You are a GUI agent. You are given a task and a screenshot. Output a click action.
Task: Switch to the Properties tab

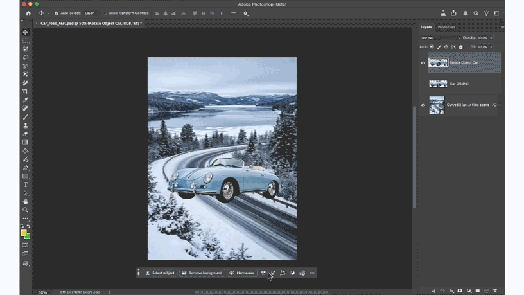point(446,27)
